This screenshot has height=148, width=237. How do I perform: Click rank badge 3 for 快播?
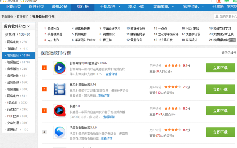click(x=44, y=111)
